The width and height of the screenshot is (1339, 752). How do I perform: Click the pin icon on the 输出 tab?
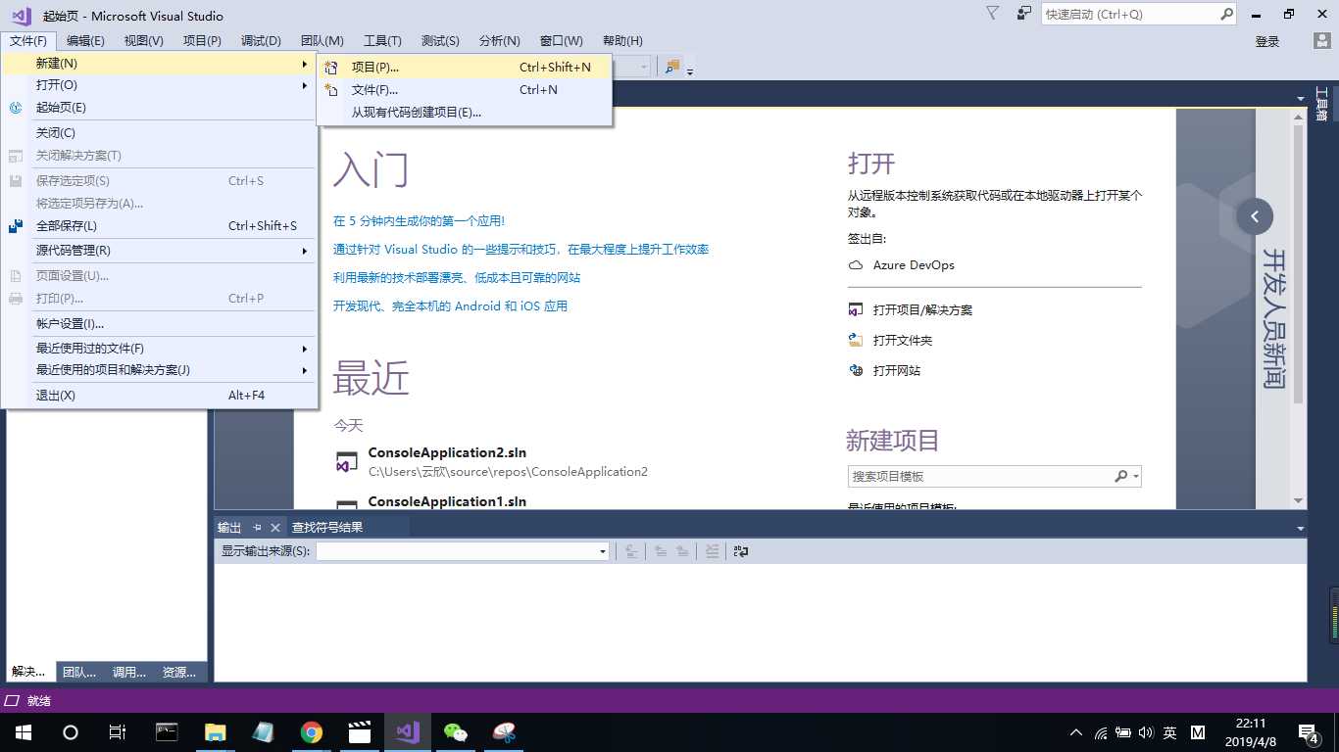point(257,527)
